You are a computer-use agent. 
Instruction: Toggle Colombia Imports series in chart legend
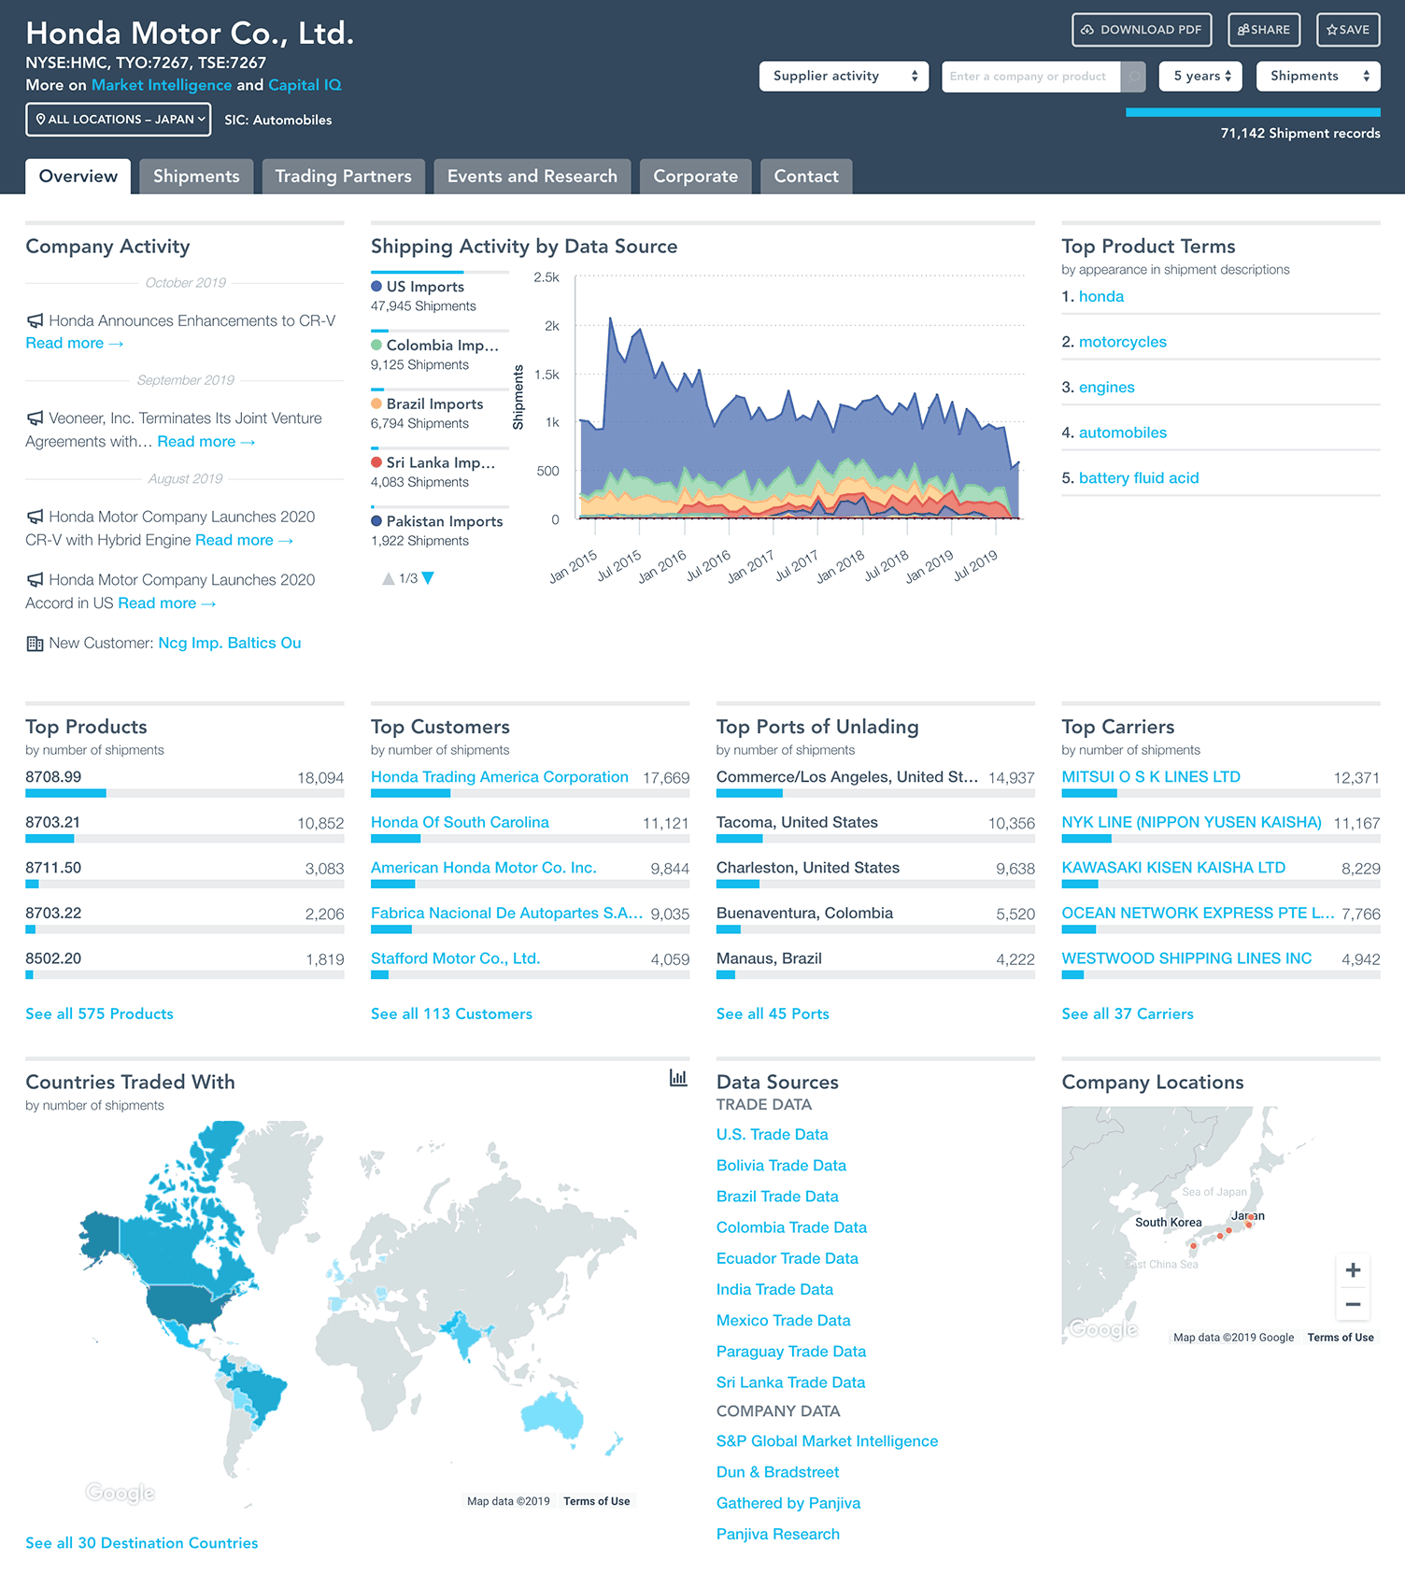[x=435, y=346]
